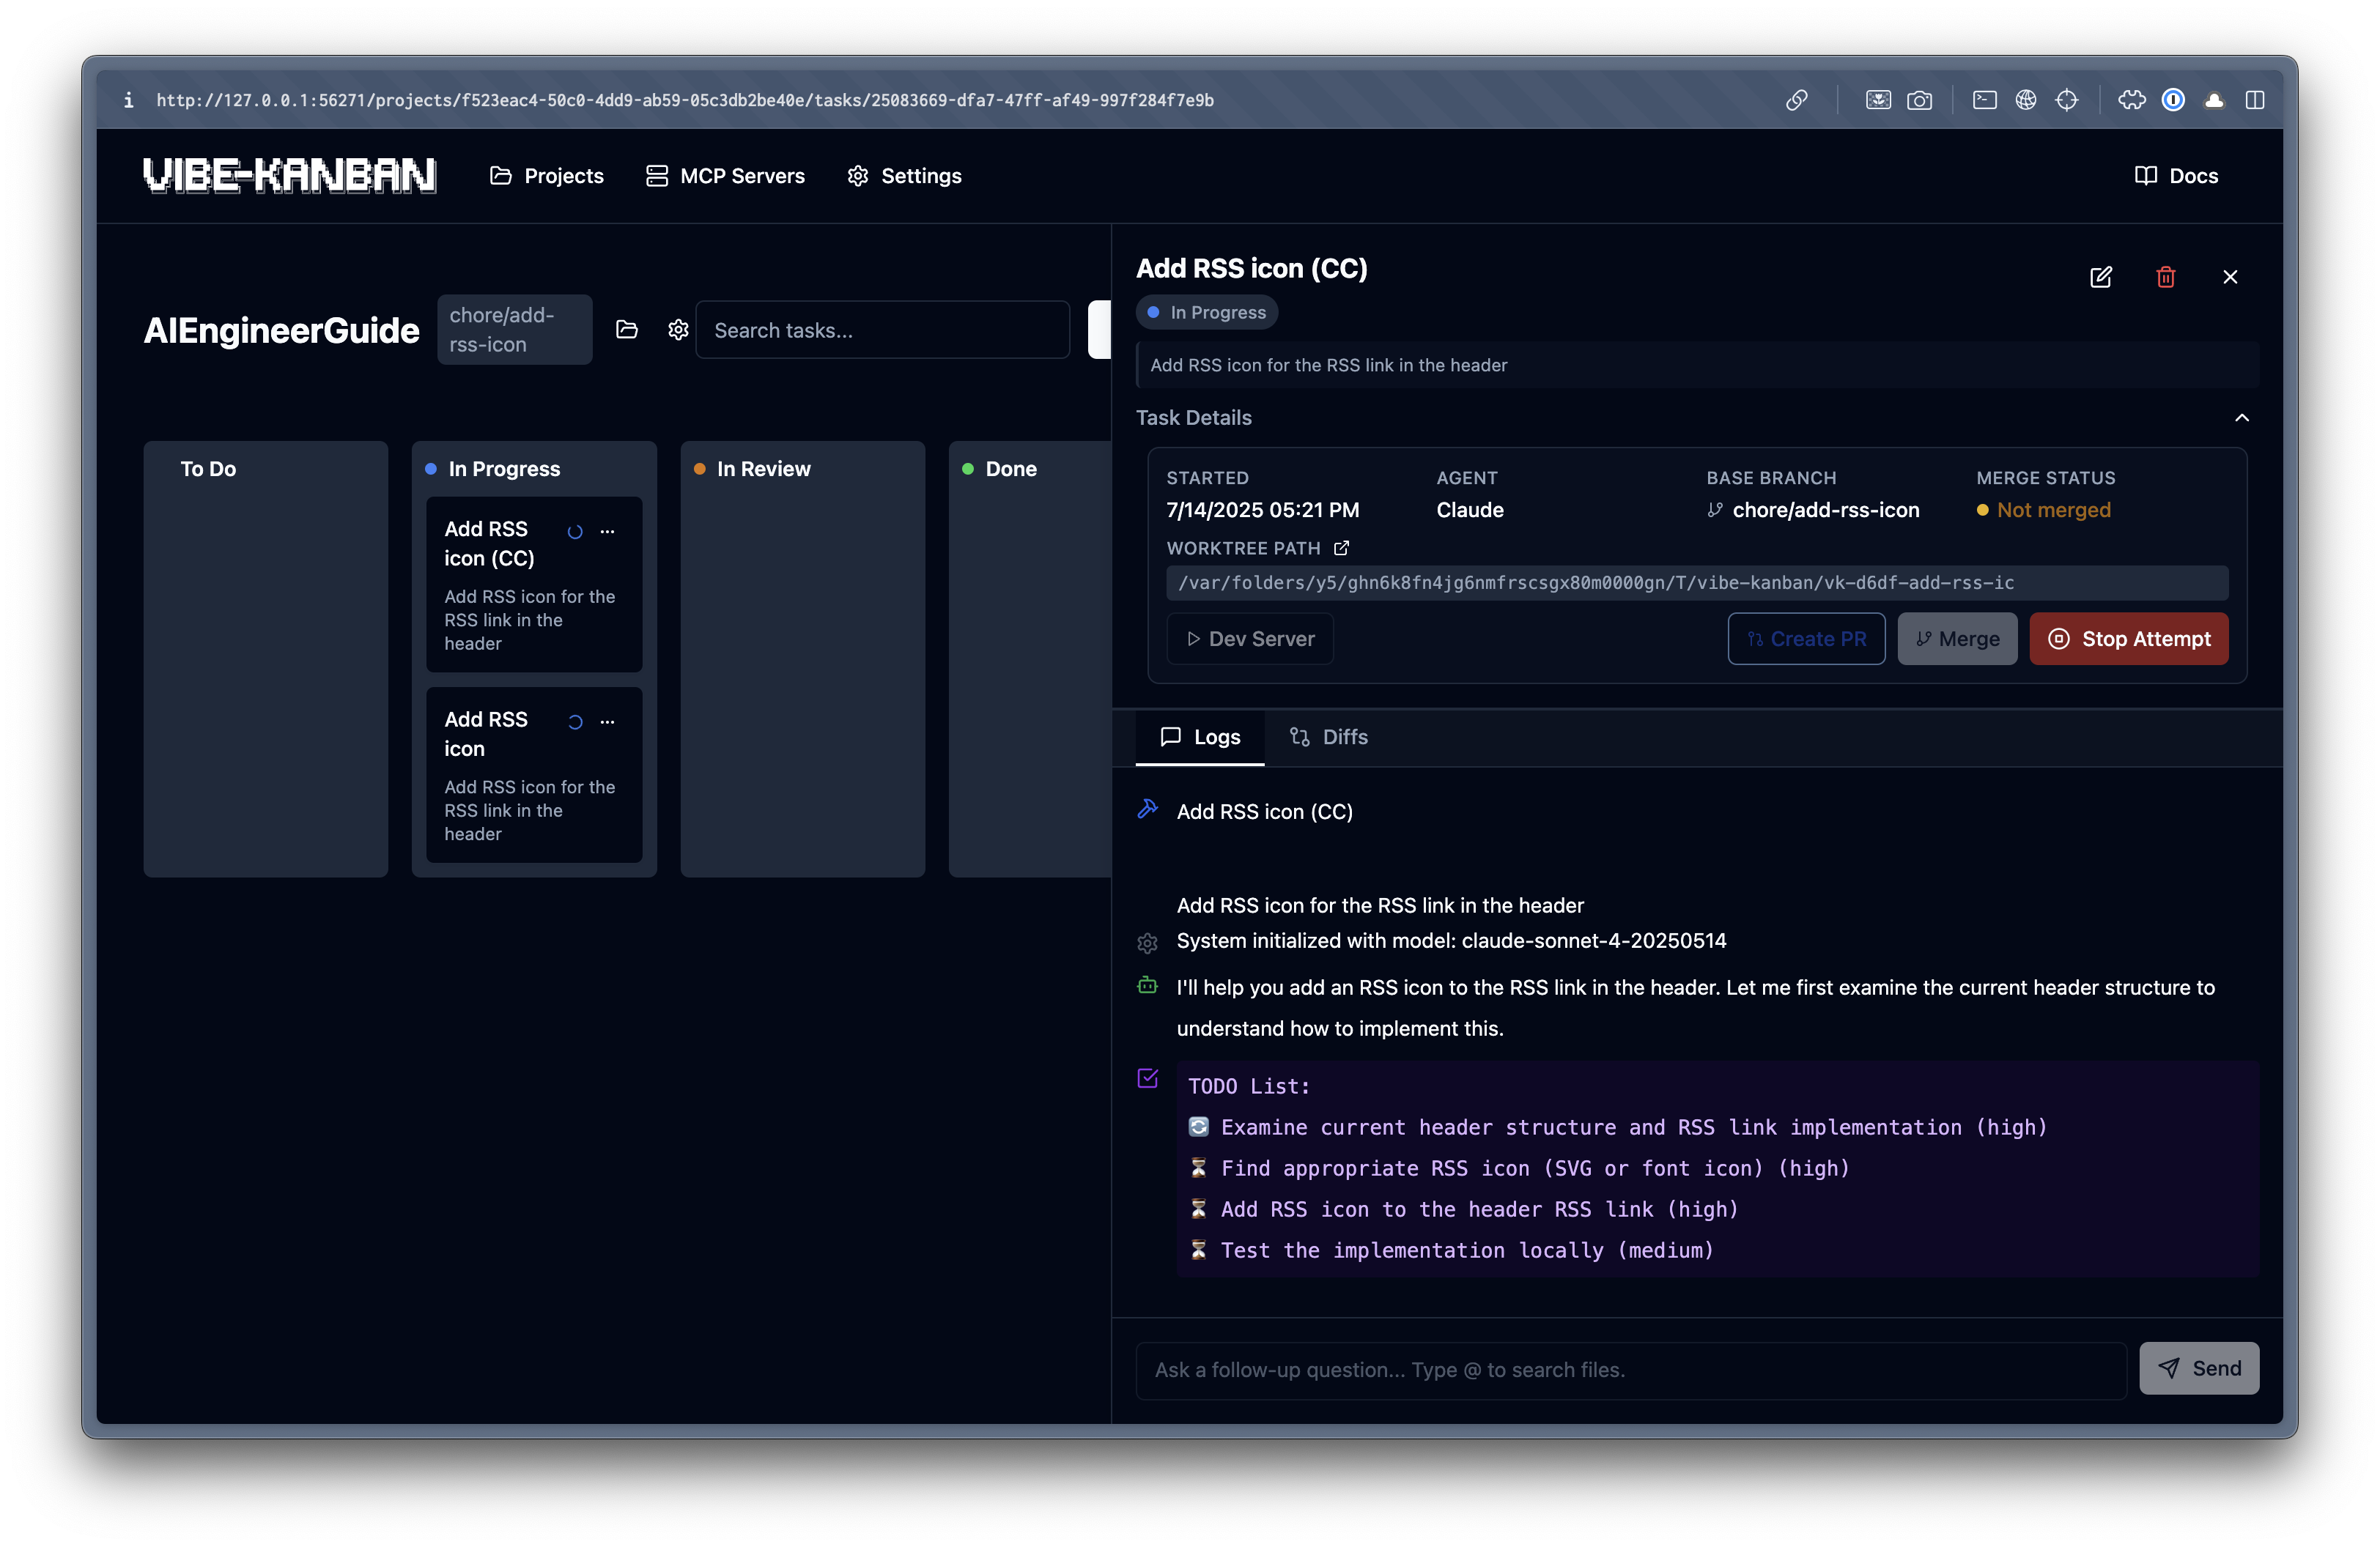Open the Docs link

2176,176
